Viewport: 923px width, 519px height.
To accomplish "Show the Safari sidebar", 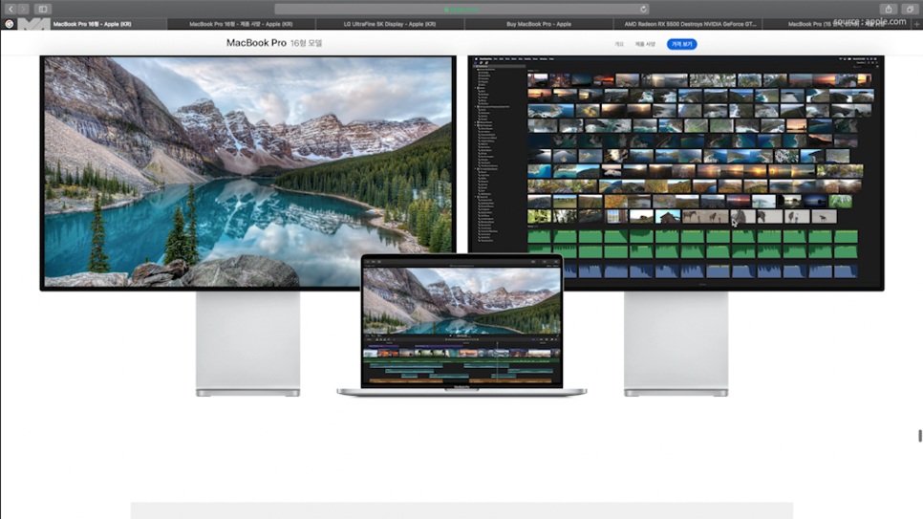I will 43,9.
